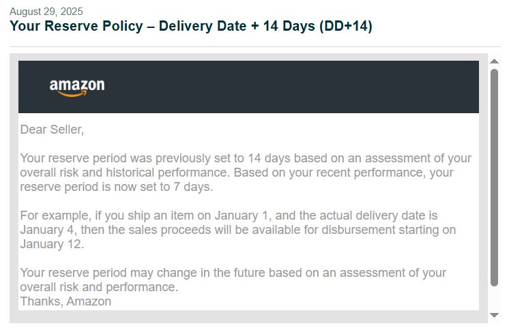The height and width of the screenshot is (328, 509).
Task: Click 'January 4' in the example paragraph
Action: tap(45, 230)
